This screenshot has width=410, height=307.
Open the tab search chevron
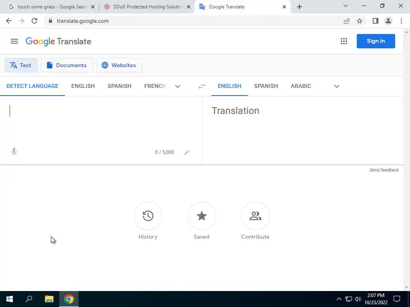[346, 6]
